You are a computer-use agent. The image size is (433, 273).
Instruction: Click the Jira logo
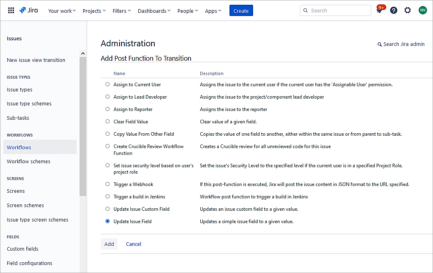(x=28, y=10)
